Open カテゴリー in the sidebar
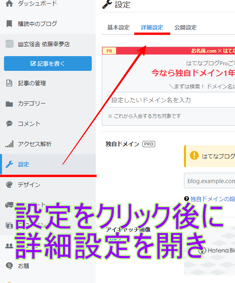This screenshot has height=283, width=235. click(32, 103)
